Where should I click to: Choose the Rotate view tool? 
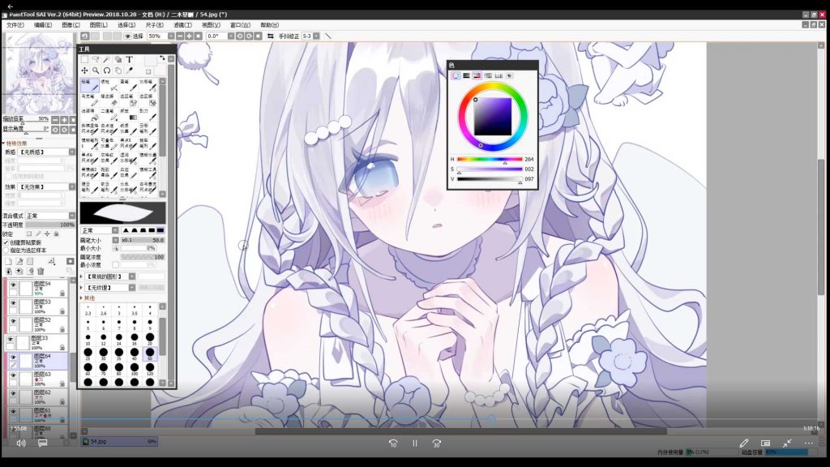(106, 71)
